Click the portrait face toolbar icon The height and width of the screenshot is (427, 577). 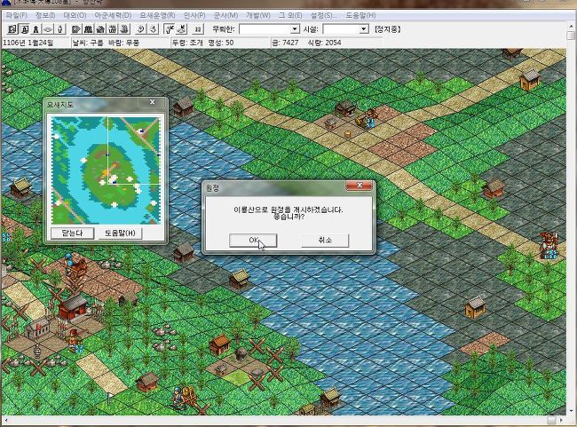pos(24,28)
